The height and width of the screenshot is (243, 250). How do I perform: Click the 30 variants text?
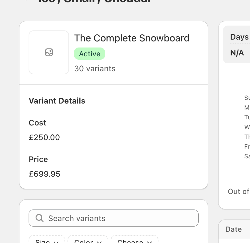(95, 69)
